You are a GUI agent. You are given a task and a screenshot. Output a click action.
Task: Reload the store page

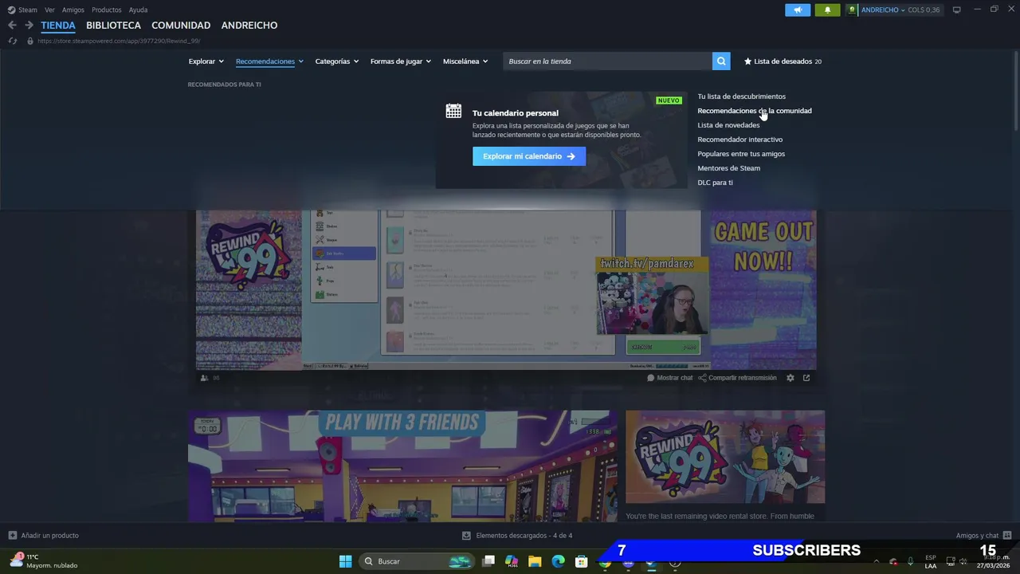[x=13, y=41]
